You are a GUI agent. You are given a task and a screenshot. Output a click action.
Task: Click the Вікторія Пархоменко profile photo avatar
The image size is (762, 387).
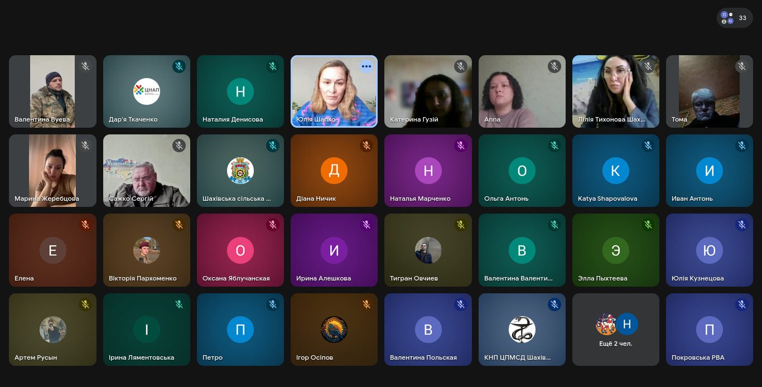[147, 250]
